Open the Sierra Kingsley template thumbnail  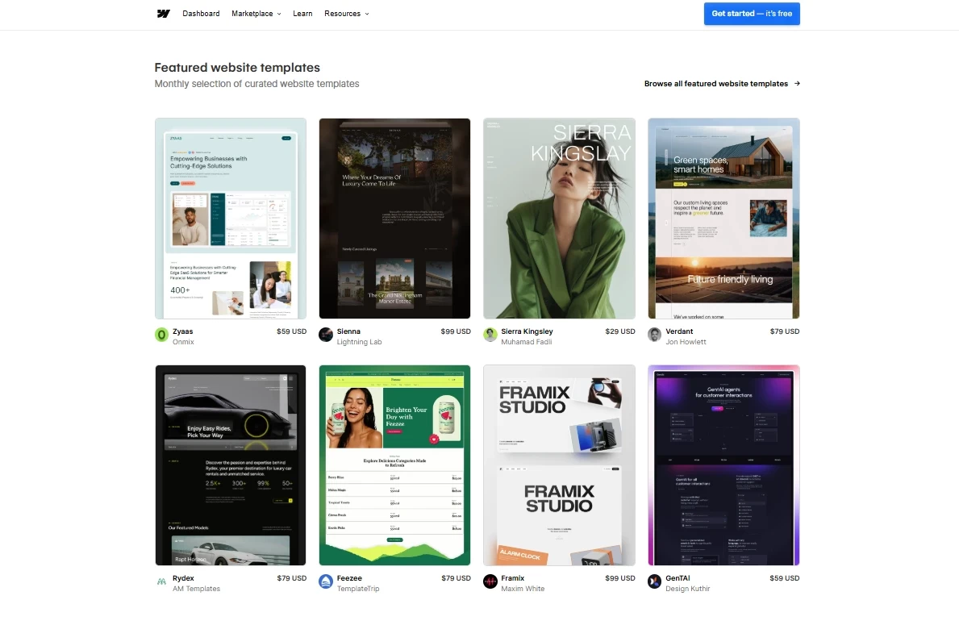(x=559, y=219)
